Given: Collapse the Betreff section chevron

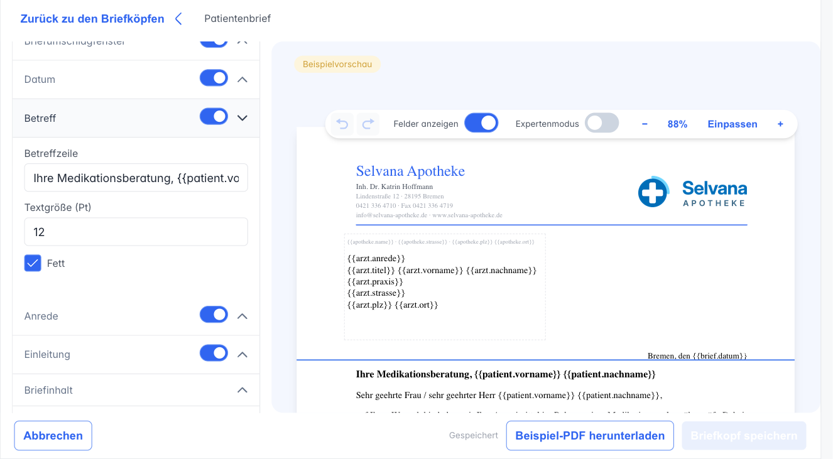Looking at the screenshot, I should tap(242, 117).
